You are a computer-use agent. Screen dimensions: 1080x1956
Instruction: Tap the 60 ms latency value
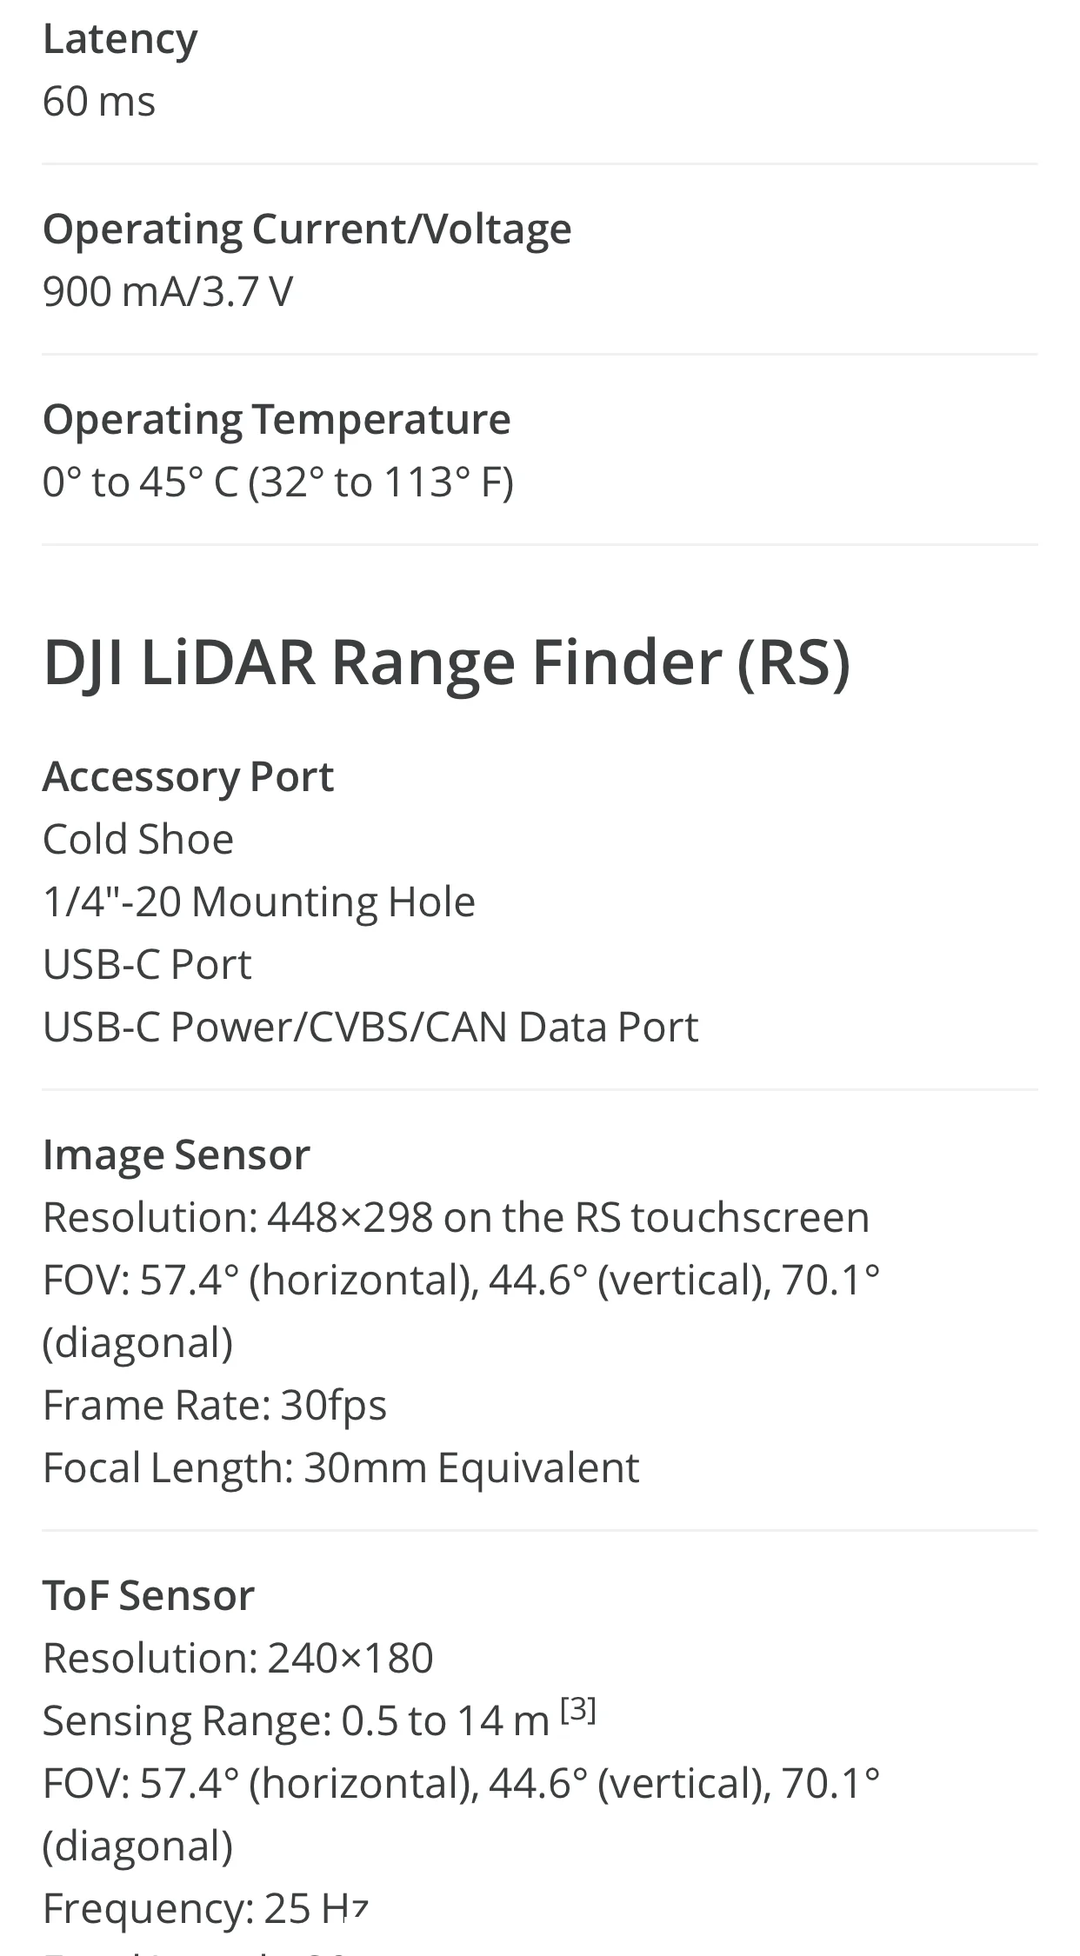tap(99, 102)
